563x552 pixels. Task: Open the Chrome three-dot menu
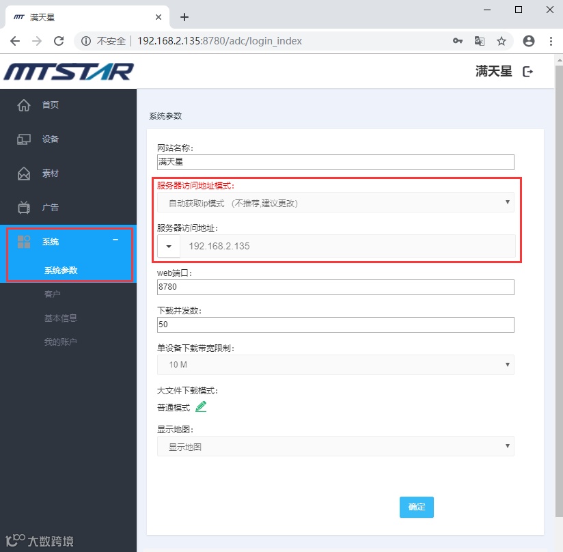pyautogui.click(x=551, y=41)
